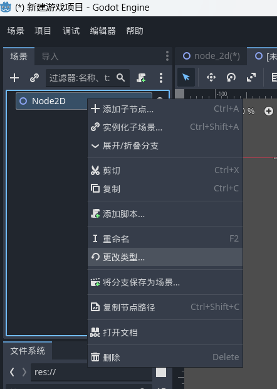Click the node filter search field
This screenshot has height=389, width=277.
pyautogui.click(x=88, y=78)
